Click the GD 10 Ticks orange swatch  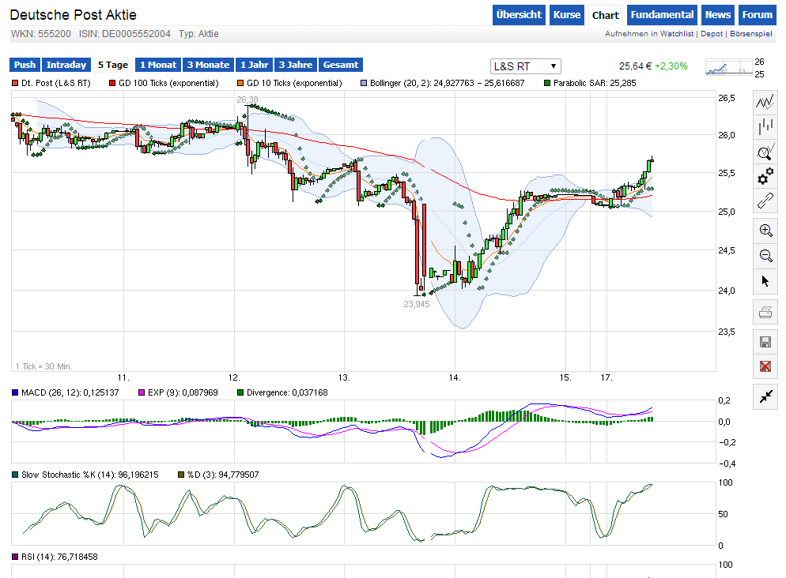[240, 83]
